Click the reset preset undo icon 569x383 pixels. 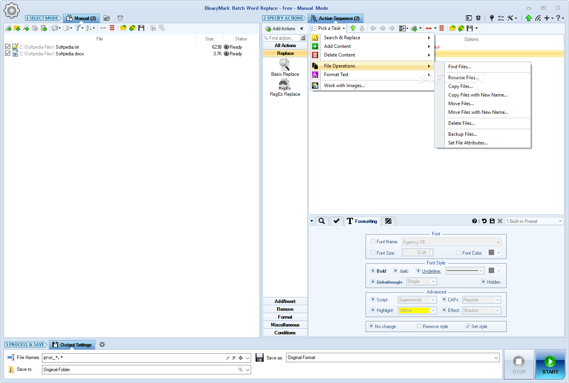coord(484,221)
